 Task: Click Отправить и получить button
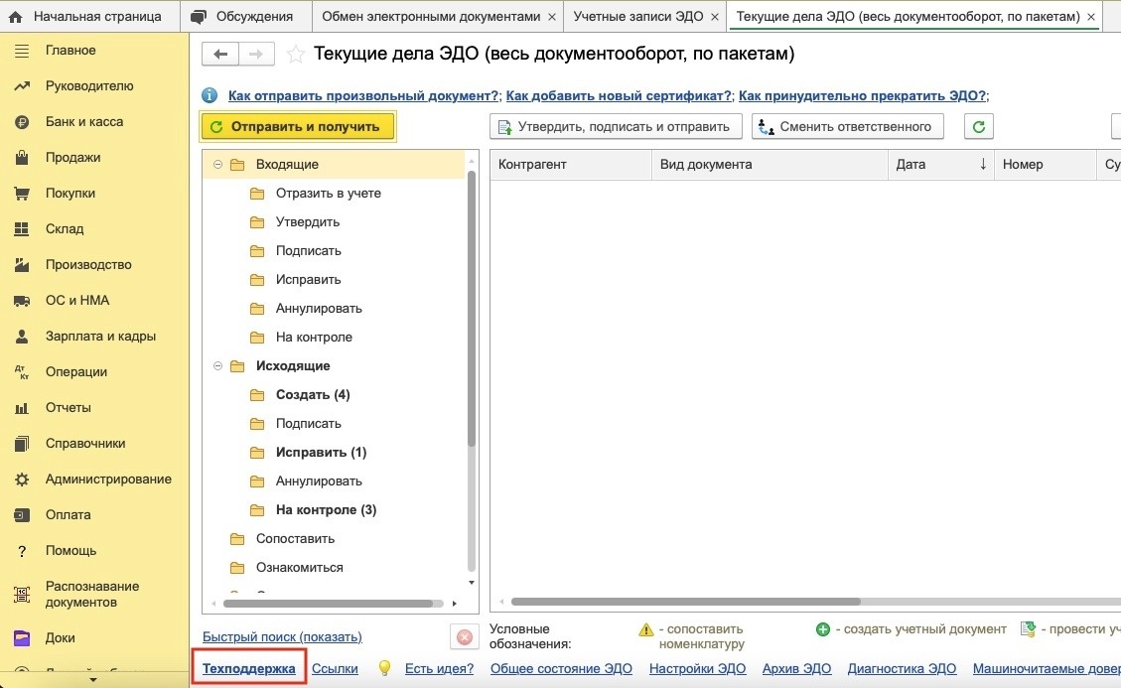[298, 127]
